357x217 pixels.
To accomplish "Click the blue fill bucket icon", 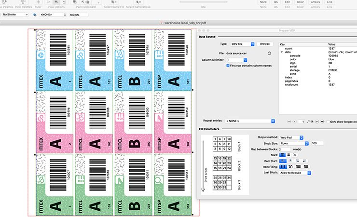I will point(35,15).
